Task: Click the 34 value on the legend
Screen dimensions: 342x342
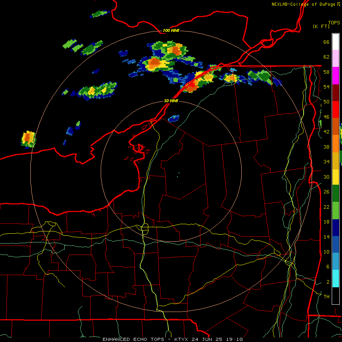Action: coord(326,162)
